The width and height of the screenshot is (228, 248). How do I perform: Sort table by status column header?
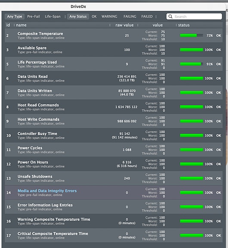coord(184,25)
